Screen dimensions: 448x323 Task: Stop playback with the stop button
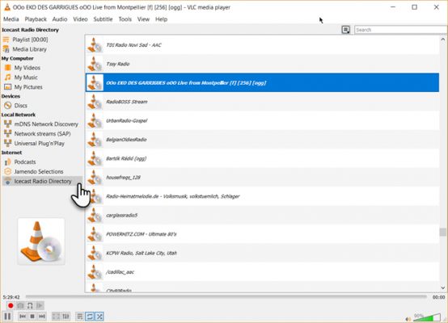(32, 317)
